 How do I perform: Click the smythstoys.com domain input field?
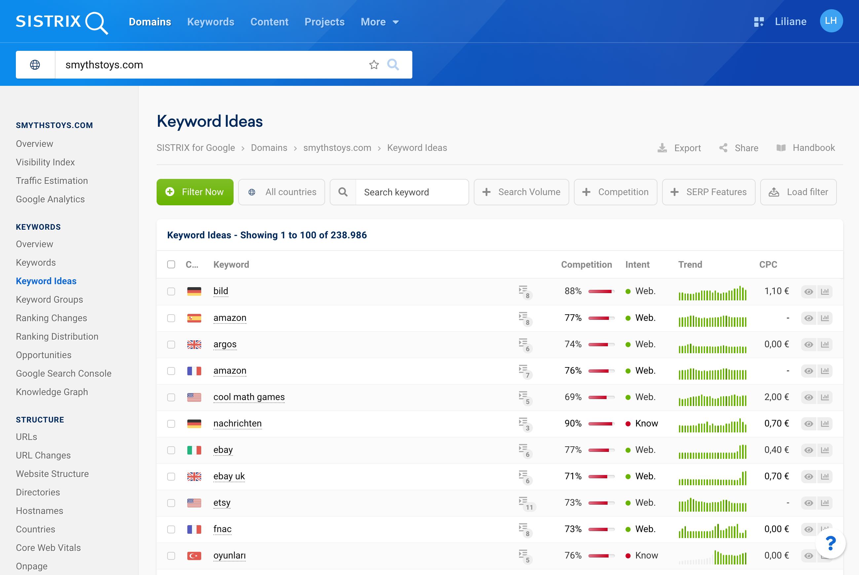(x=211, y=65)
